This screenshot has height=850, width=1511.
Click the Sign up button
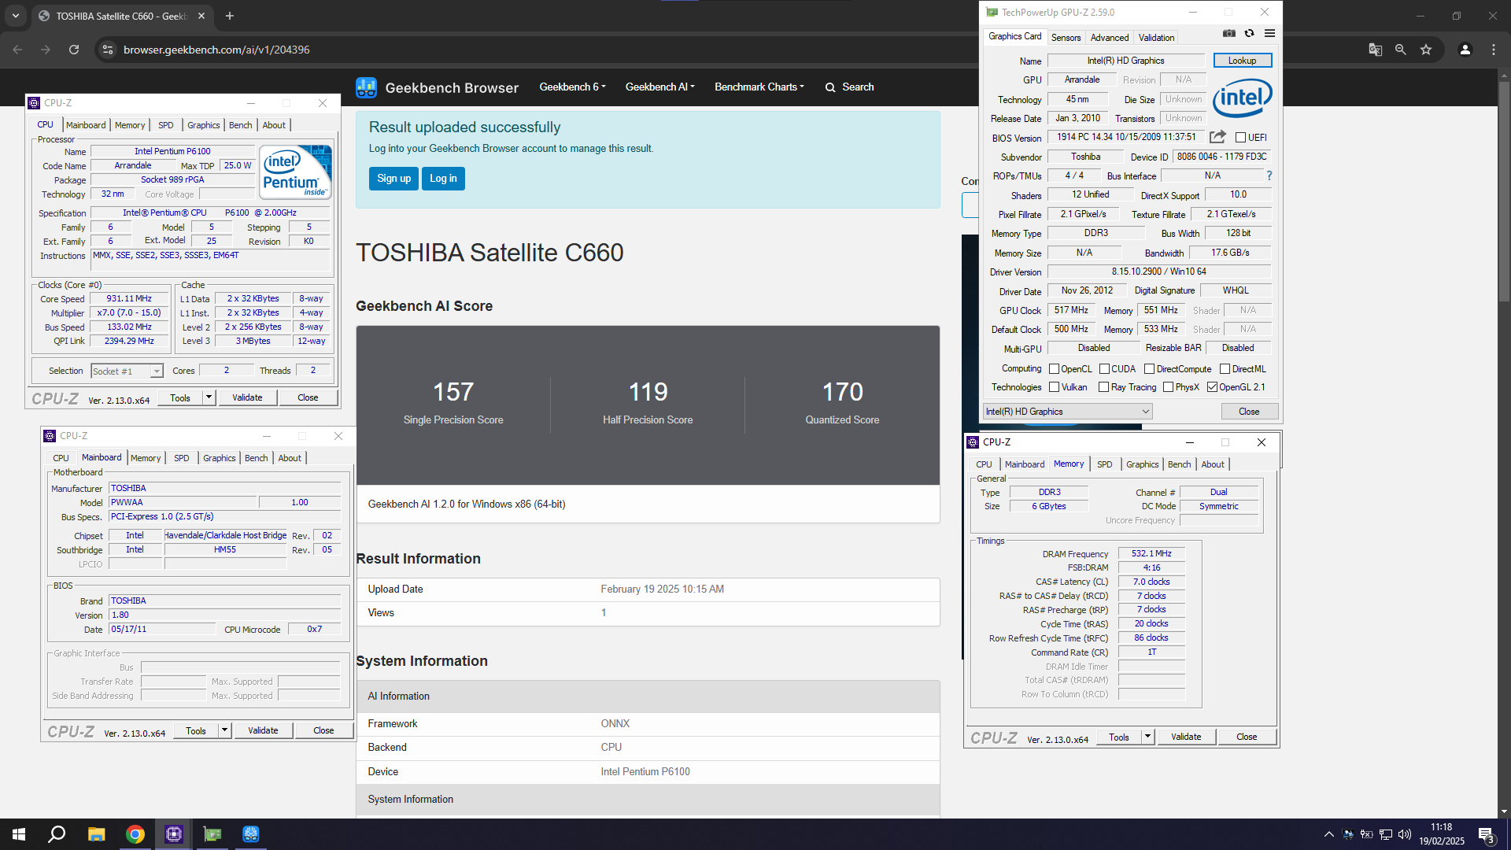click(x=393, y=179)
